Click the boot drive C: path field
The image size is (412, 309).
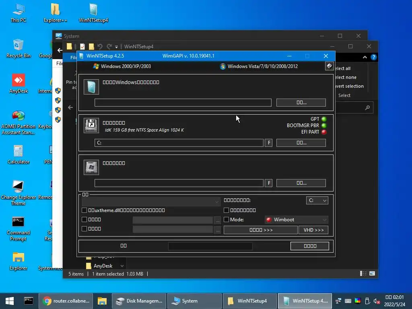pos(179,143)
